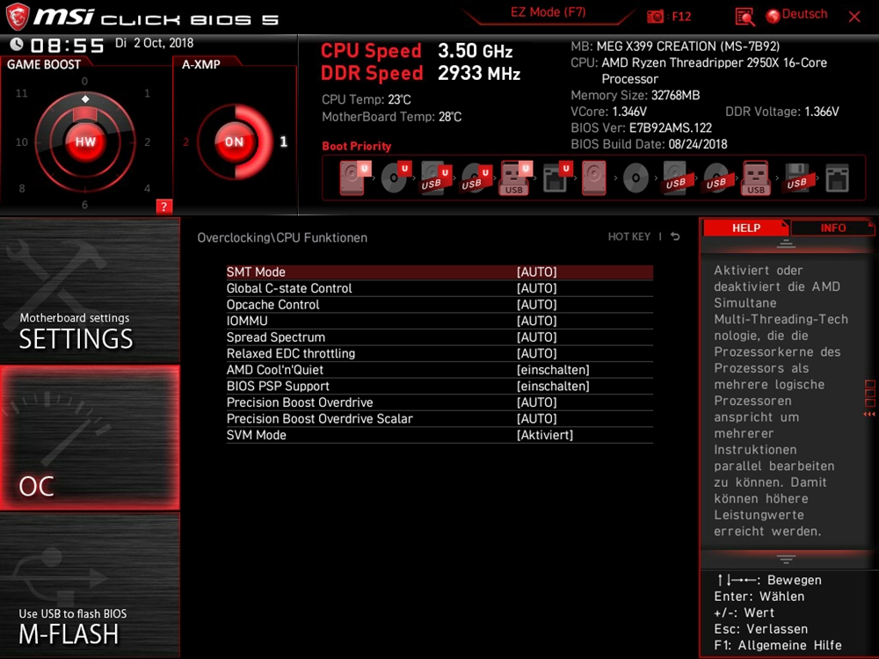
Task: Click the BIOS Ver E7B92AMS.122 text
Action: point(642,127)
